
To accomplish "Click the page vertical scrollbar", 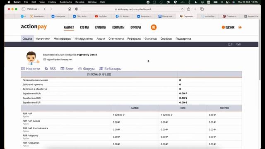I will tap(260, 50).
